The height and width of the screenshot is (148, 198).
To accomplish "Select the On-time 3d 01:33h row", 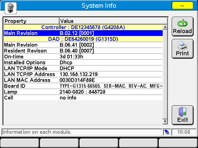I will (x=83, y=57).
